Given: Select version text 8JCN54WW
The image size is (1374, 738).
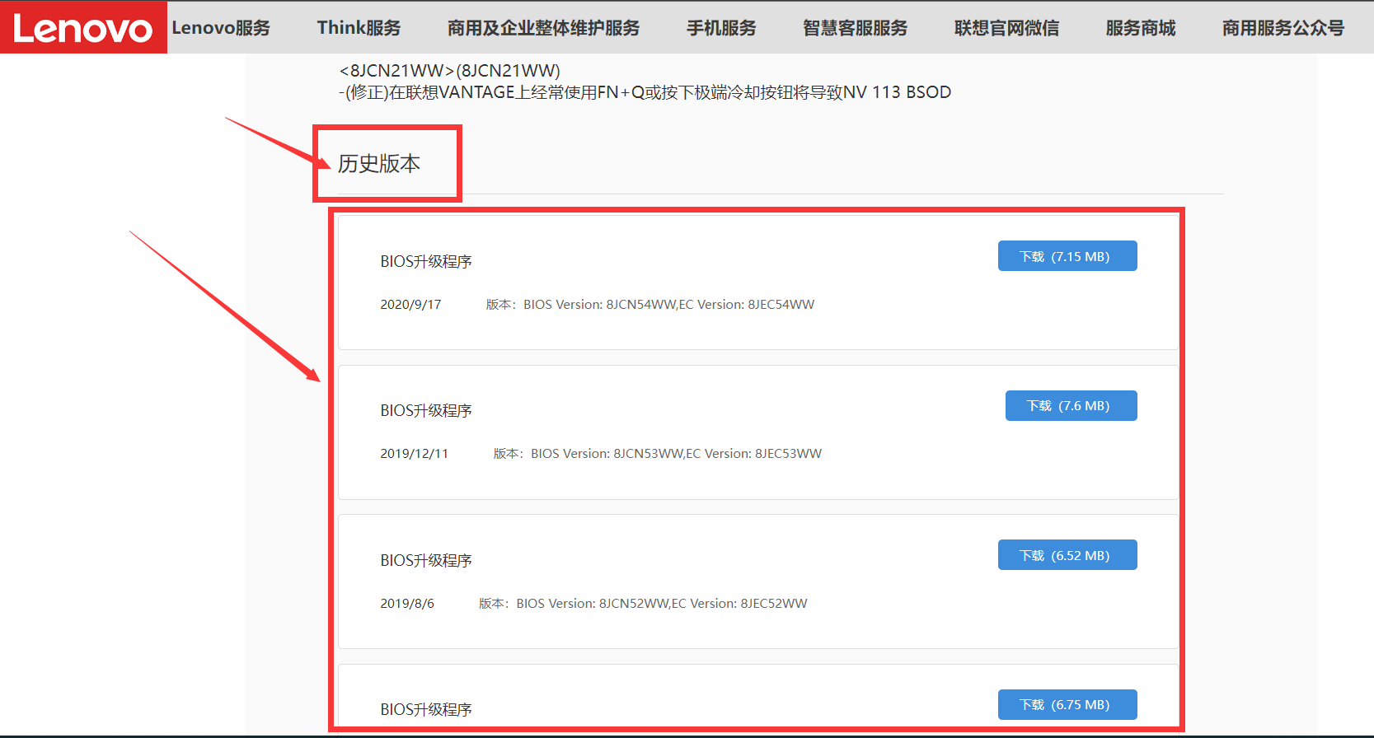Looking at the screenshot, I should [x=640, y=305].
